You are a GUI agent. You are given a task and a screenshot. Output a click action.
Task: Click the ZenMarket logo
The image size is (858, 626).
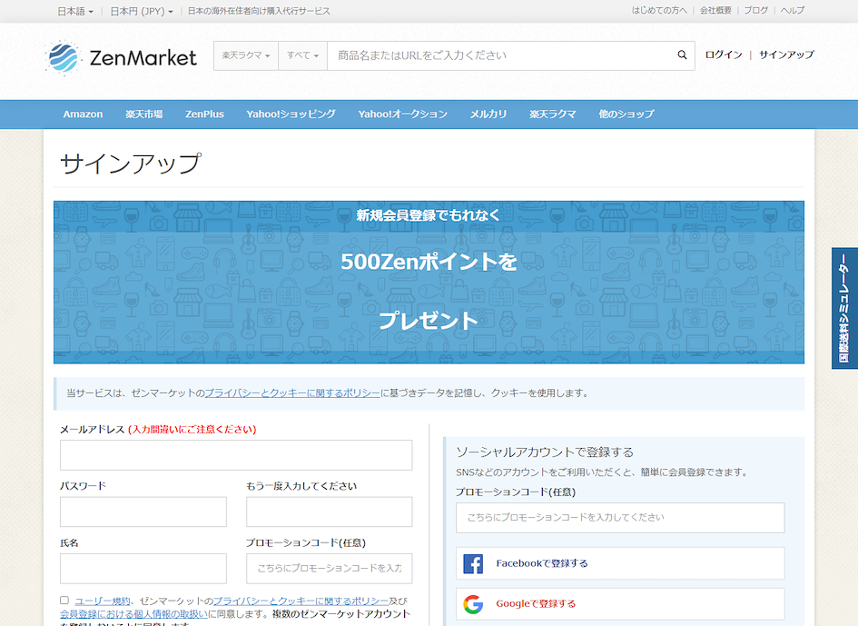click(x=121, y=56)
